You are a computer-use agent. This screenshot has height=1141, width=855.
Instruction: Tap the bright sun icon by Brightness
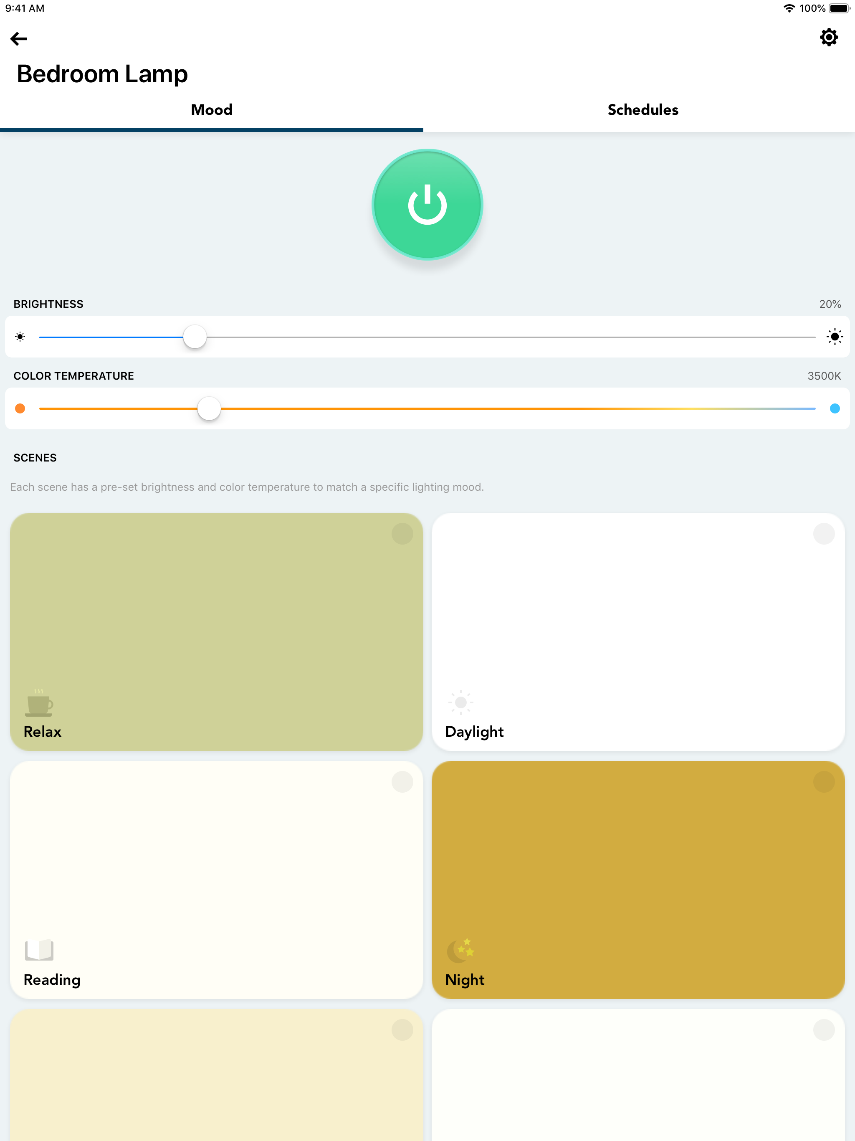click(x=835, y=337)
